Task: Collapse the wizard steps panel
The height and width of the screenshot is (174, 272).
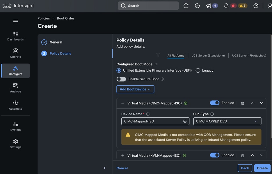Action: [x=105, y=168]
